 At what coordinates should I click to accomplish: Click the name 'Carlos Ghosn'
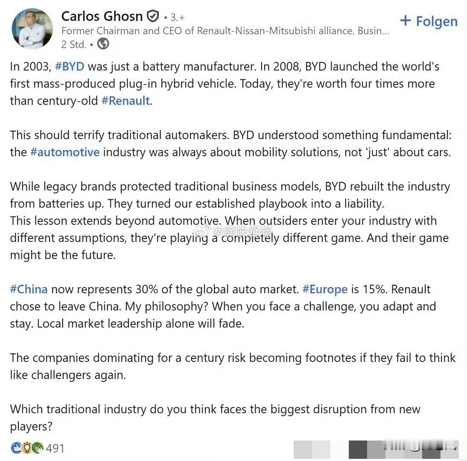coord(102,16)
